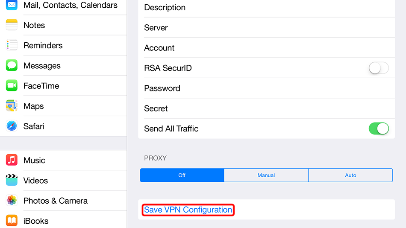Choose the Auto proxy setting
406x228 pixels.
350,175
